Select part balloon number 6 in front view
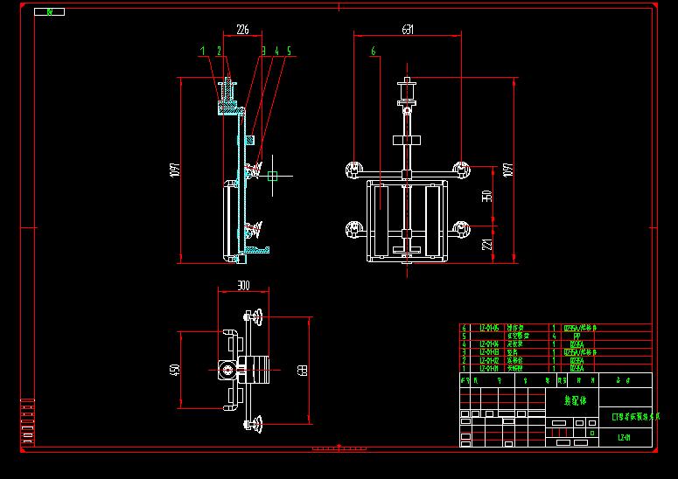Image resolution: width=678 pixels, height=479 pixels. pos(374,51)
